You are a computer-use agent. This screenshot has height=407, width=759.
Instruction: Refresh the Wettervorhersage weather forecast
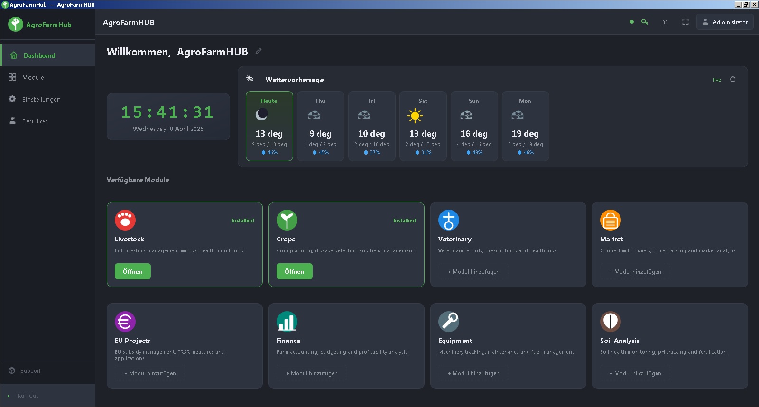pyautogui.click(x=733, y=79)
